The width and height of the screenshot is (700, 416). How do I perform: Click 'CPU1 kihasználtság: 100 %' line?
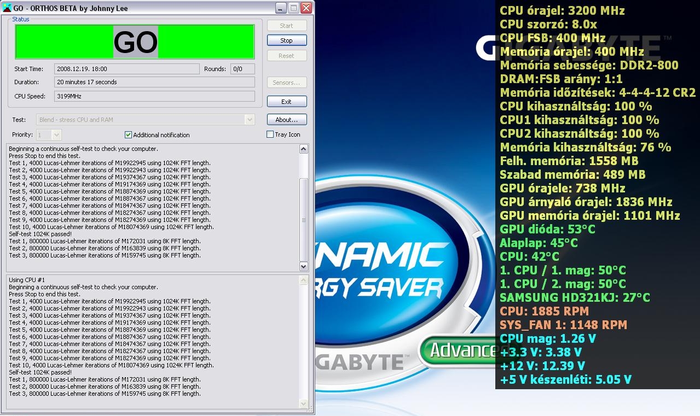click(579, 120)
